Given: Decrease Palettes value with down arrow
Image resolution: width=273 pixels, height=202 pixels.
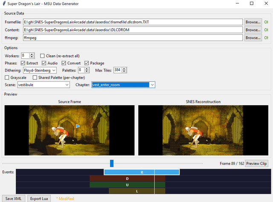Looking at the screenshot, I should (87, 72).
